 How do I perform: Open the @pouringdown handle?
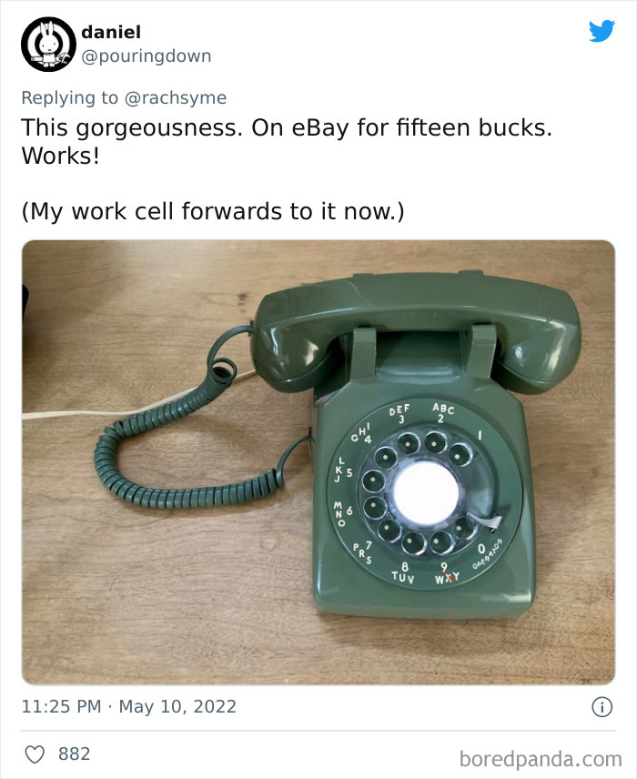click(x=147, y=56)
